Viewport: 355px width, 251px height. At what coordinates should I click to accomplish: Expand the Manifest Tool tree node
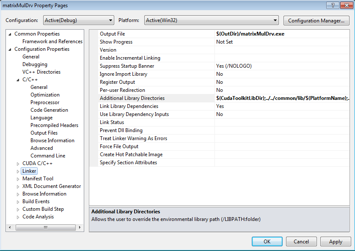pyautogui.click(x=18, y=179)
